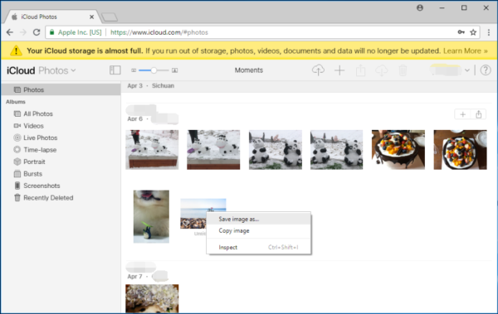Select the Apr 7 flower photo
This screenshot has width=498, height=314.
click(x=152, y=298)
